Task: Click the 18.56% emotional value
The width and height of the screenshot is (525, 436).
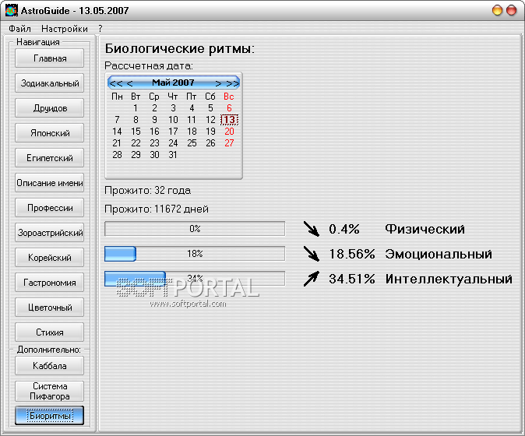Action: [351, 254]
